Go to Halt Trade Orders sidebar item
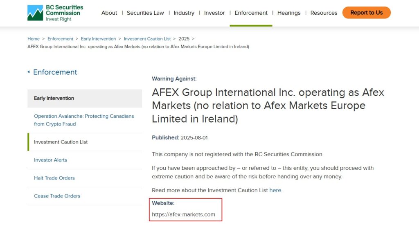419x236 pixels. pyautogui.click(x=54, y=178)
